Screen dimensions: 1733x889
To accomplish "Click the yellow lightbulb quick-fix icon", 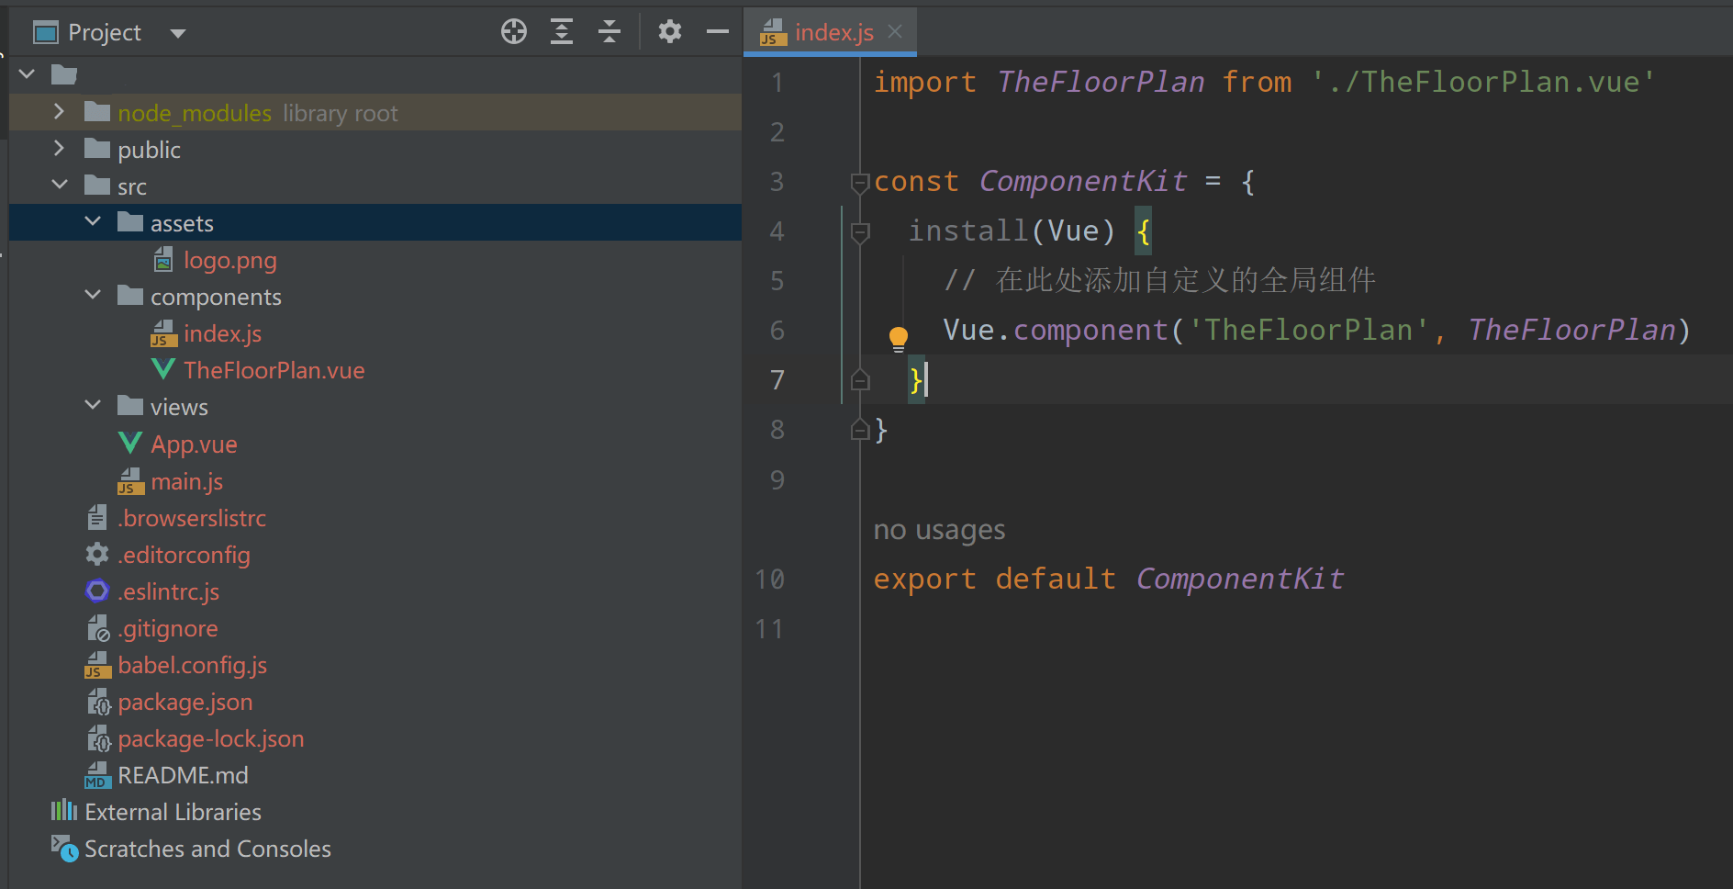I will (x=899, y=338).
